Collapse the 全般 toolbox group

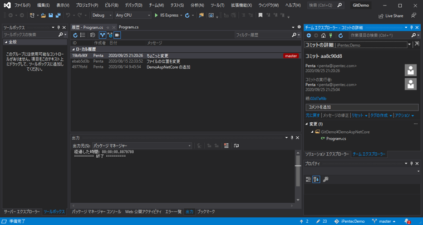point(6,42)
